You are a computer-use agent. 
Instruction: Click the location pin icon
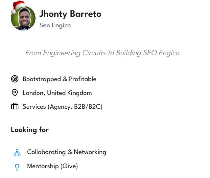tap(14, 93)
